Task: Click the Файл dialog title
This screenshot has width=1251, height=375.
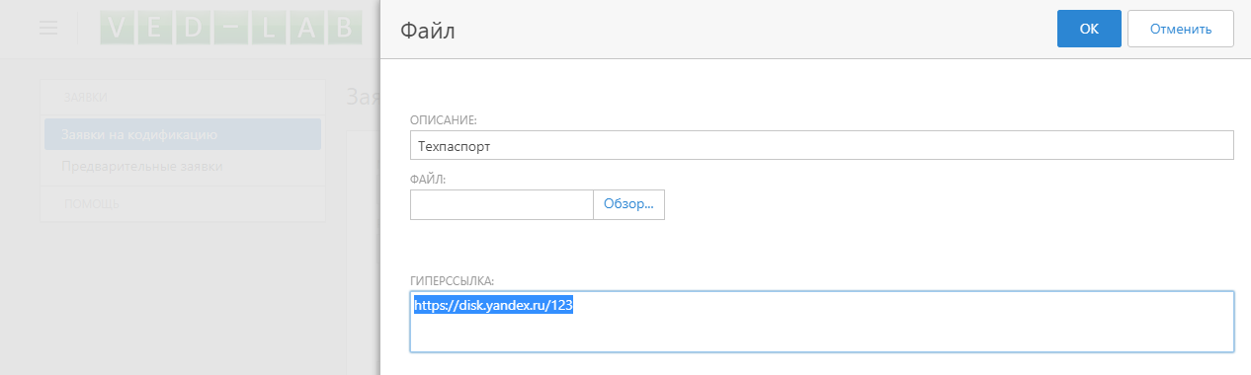Action: 427,31
